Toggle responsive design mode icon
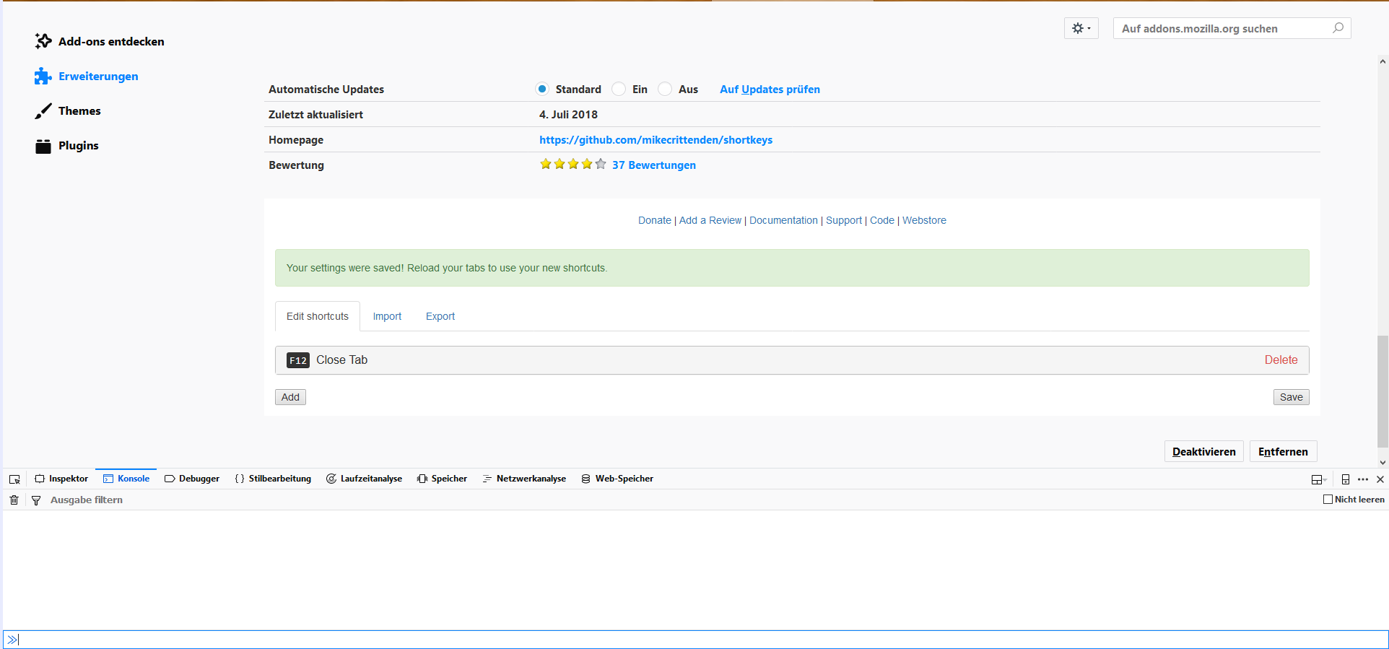This screenshot has width=1389, height=649. (1346, 479)
